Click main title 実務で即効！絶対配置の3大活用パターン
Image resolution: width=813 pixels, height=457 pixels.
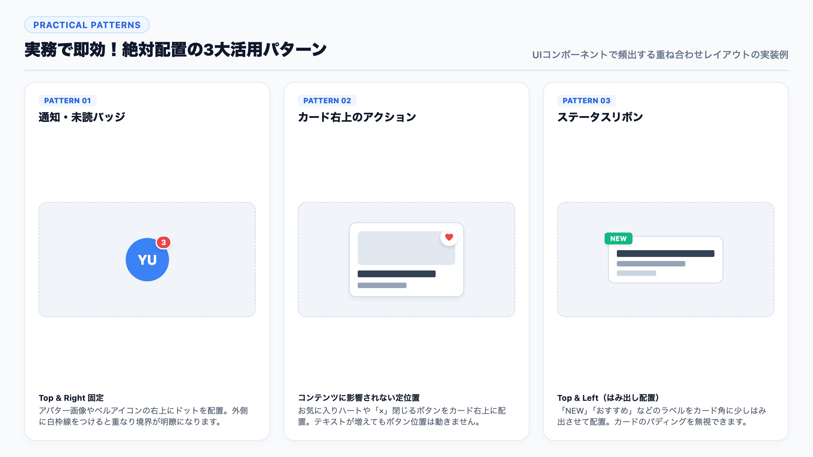click(x=175, y=50)
